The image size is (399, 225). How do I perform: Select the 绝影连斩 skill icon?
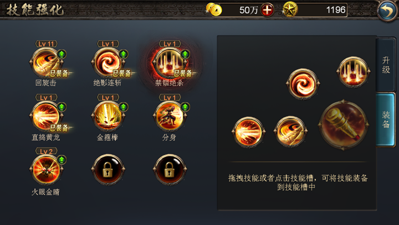(108, 62)
